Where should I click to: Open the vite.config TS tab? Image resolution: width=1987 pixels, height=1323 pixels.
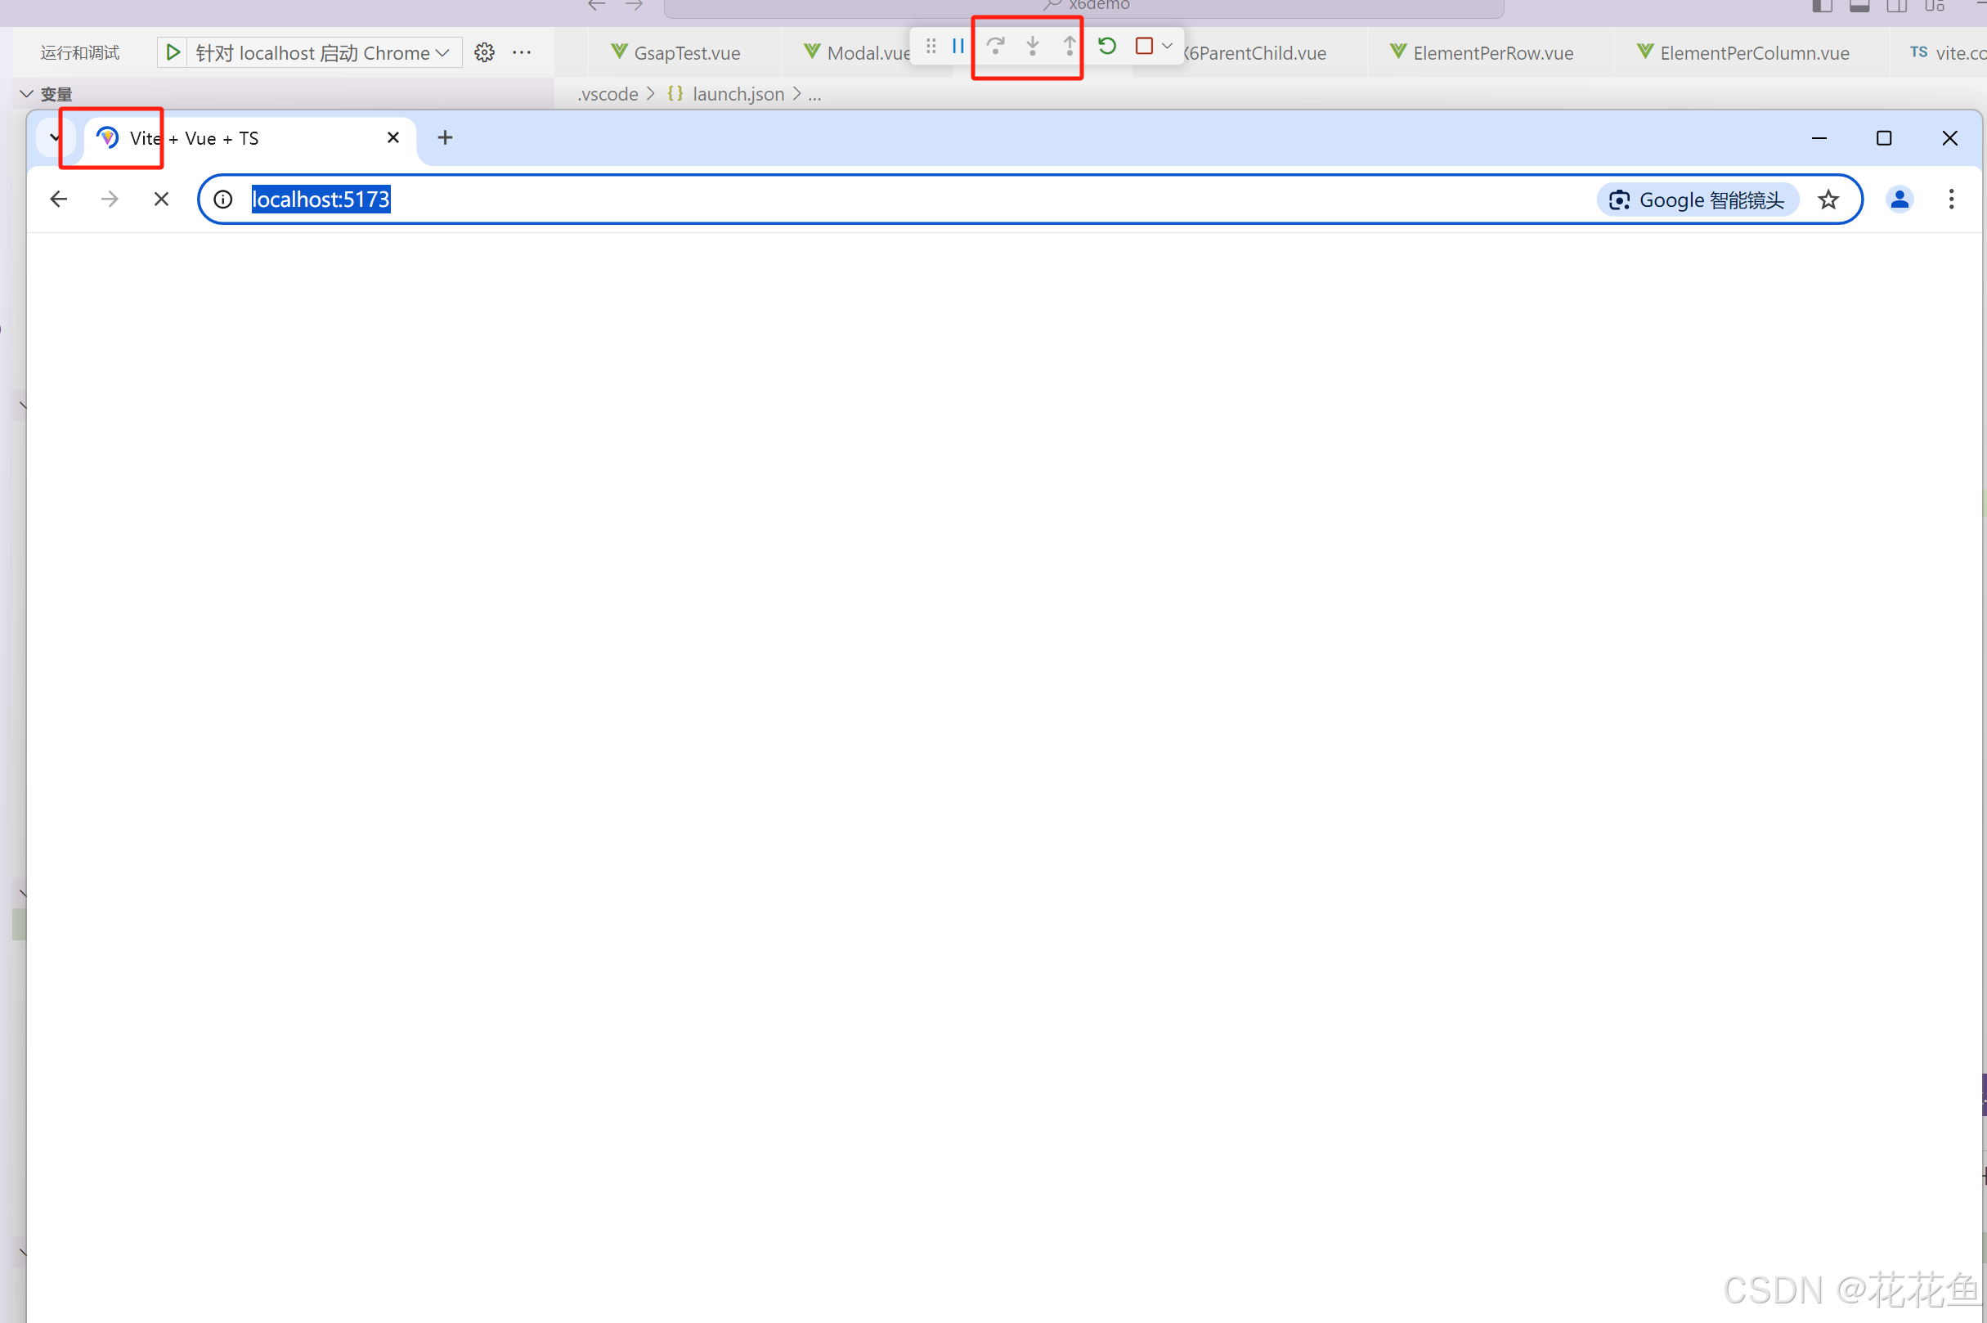tap(1948, 52)
